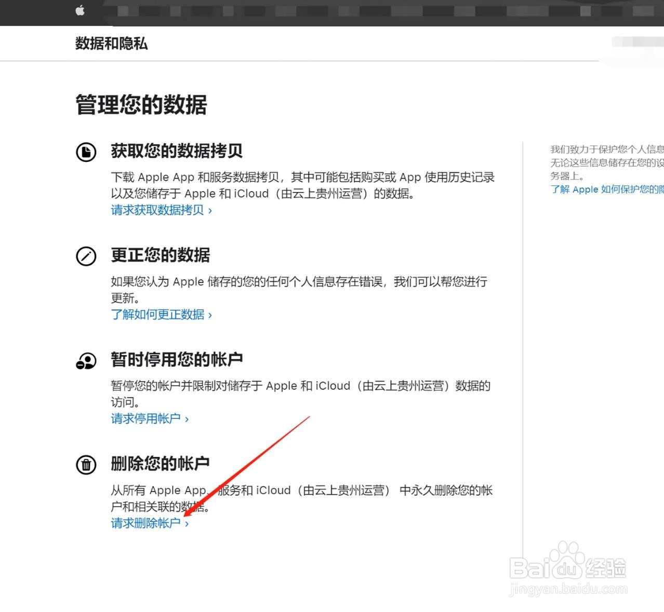Click the trash delete-account icon

86,465
